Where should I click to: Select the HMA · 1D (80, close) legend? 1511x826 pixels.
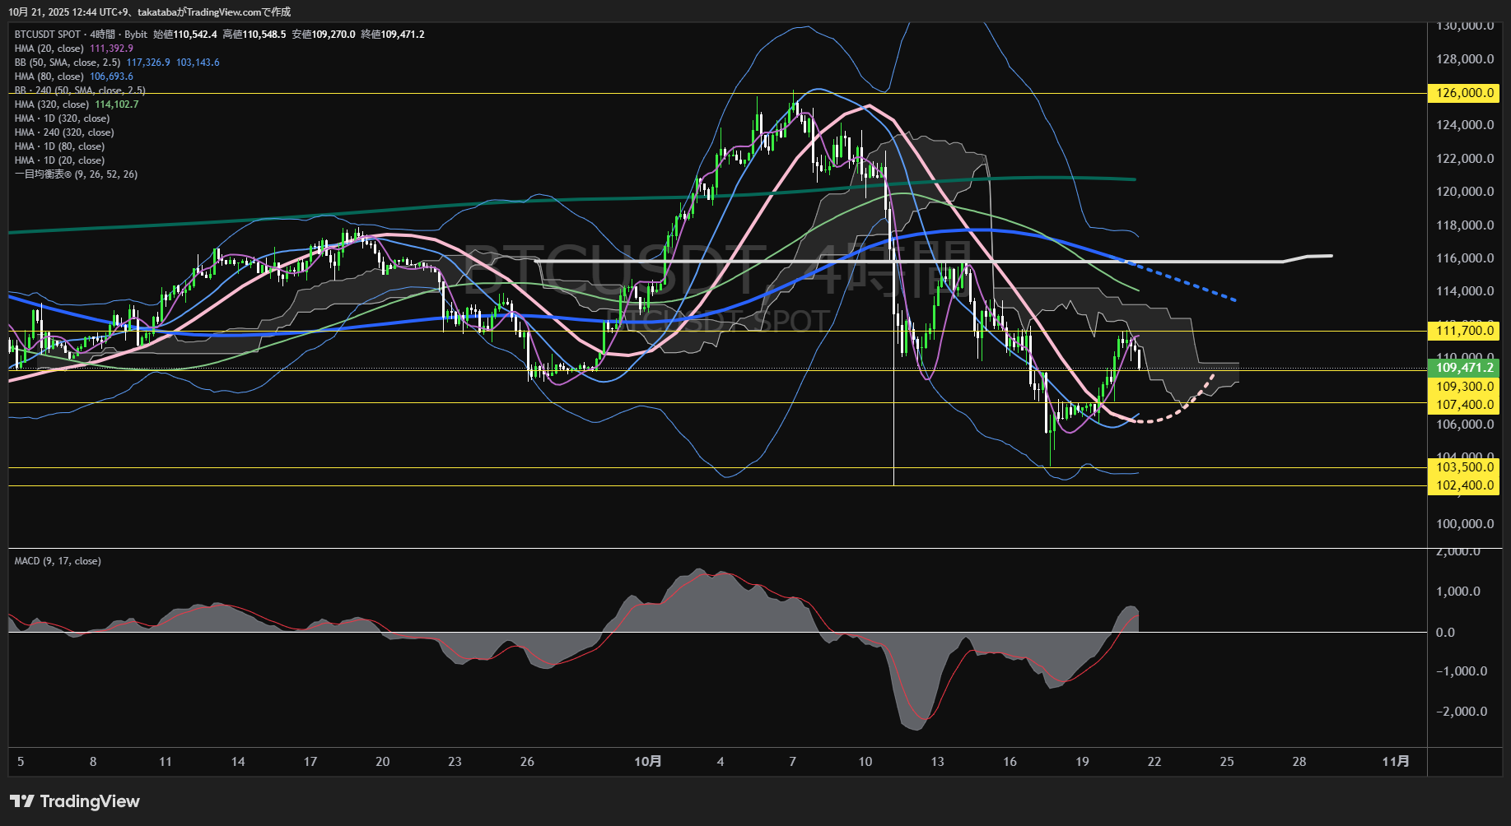tap(59, 146)
